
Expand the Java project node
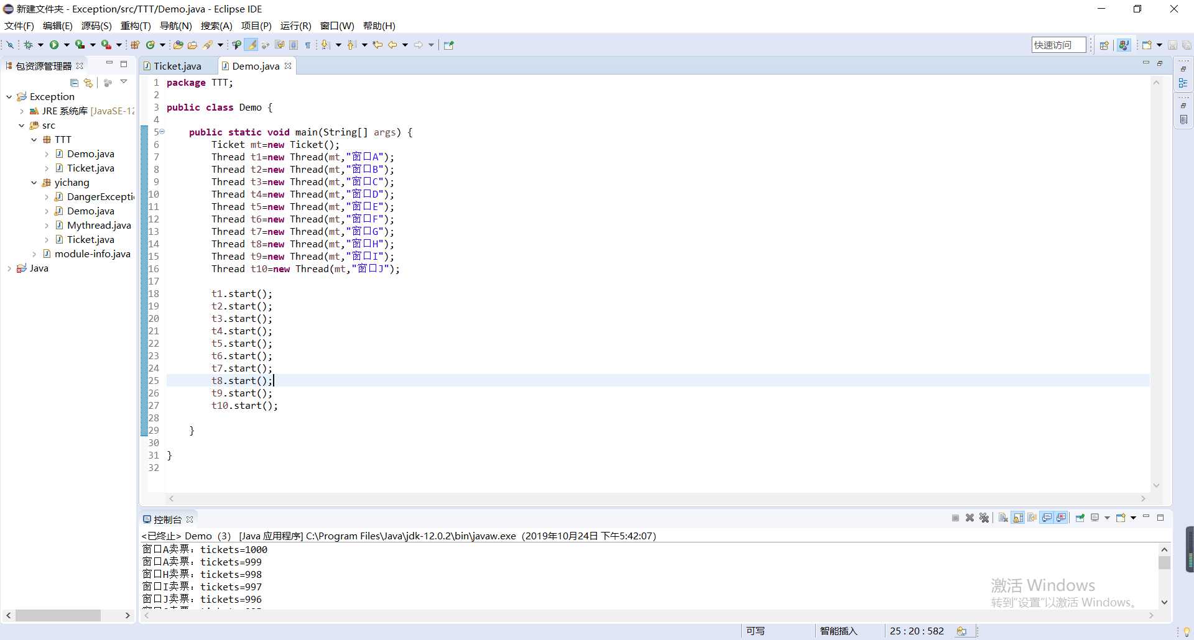tap(9, 268)
